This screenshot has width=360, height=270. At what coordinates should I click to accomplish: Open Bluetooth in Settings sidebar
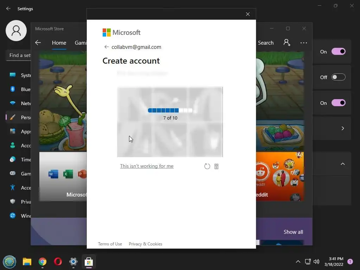(x=18, y=89)
